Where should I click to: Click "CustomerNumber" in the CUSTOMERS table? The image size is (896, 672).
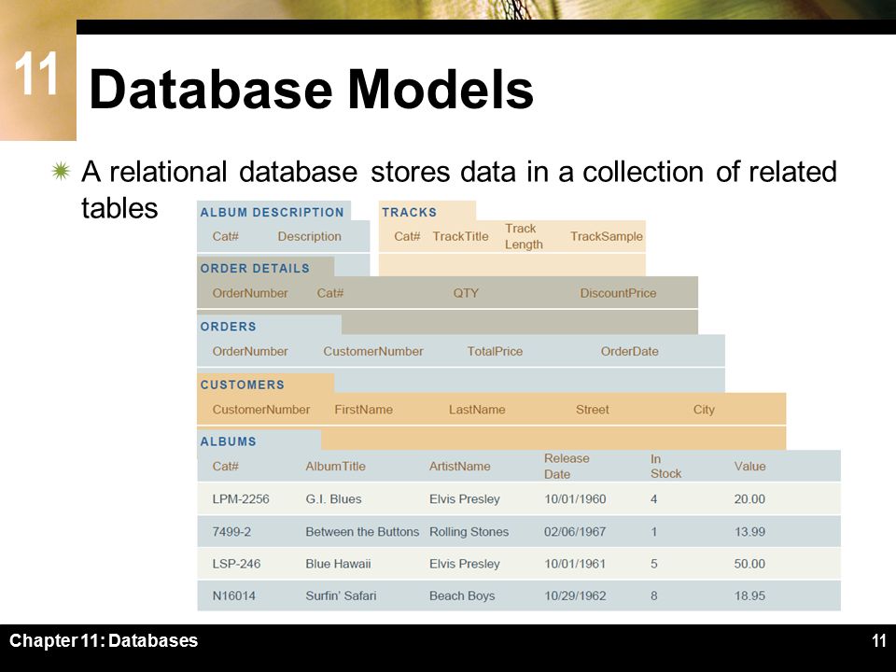[260, 410]
